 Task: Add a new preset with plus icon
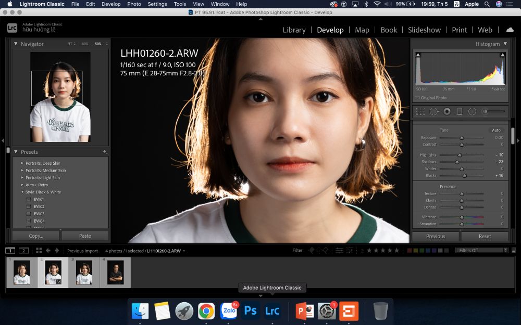(104, 152)
